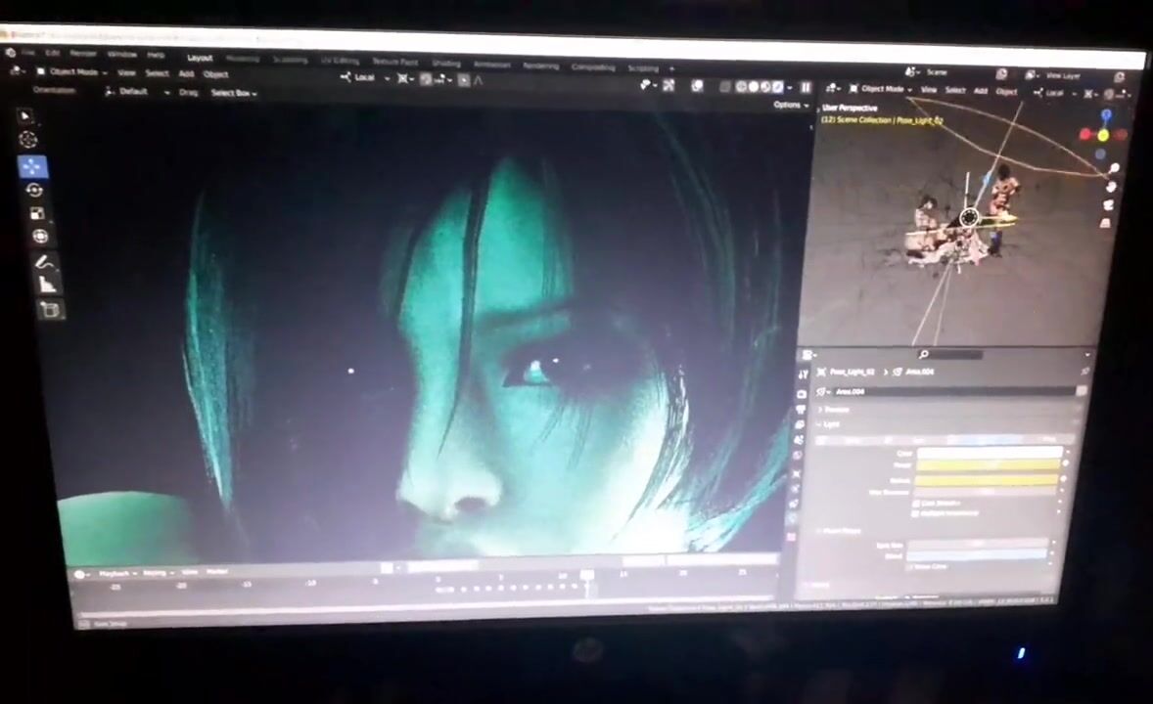Click the Add menu in left viewport header

tap(186, 73)
